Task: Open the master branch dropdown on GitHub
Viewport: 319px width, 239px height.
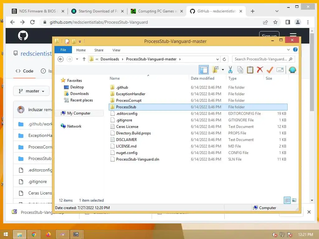Action: point(31,91)
